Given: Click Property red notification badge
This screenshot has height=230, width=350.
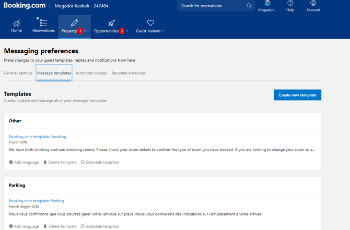Looking at the screenshot, I should 80,31.
